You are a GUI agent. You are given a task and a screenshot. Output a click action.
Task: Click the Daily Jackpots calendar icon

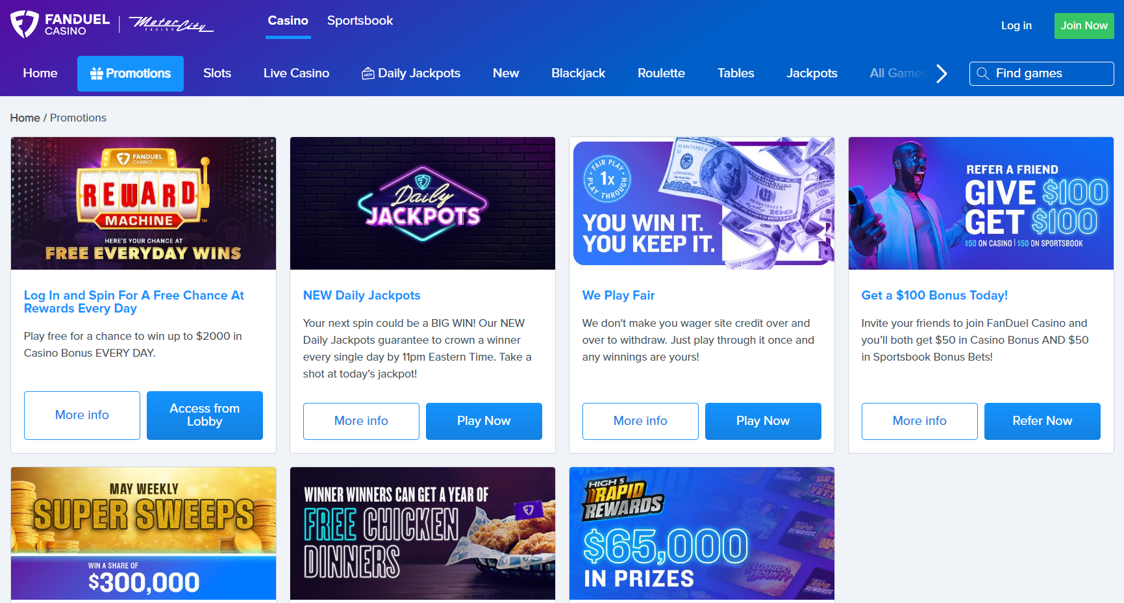pos(368,73)
